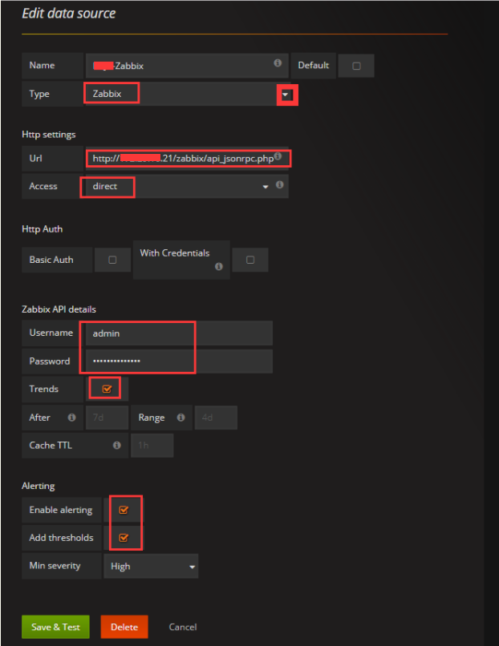Click the Basic Auth label

[x=51, y=260]
